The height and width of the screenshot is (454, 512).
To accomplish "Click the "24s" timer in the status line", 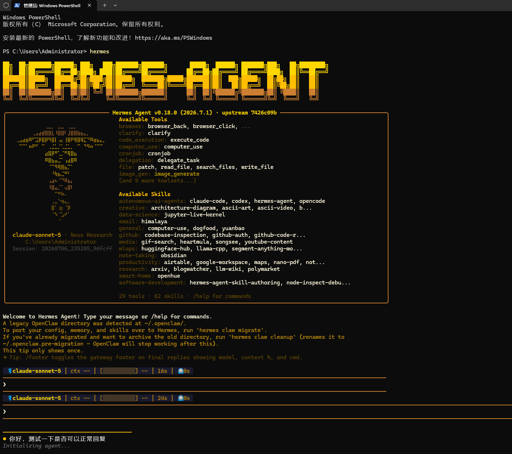I will coord(162,398).
